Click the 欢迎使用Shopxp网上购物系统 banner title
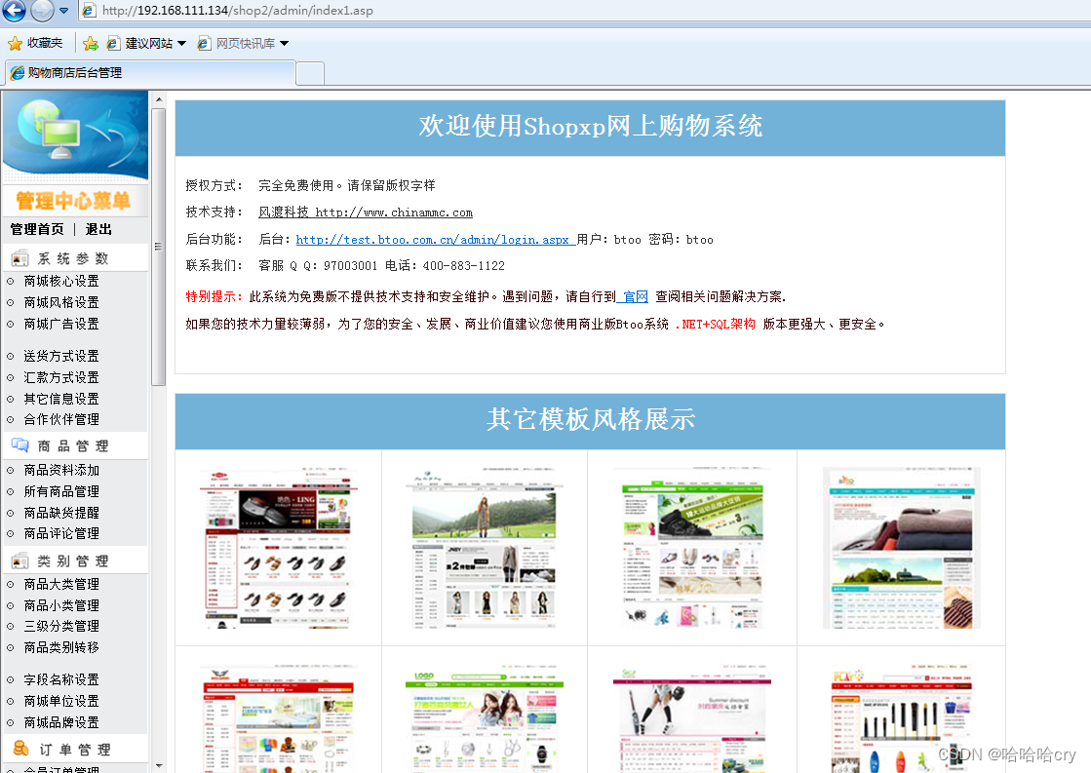 point(591,127)
